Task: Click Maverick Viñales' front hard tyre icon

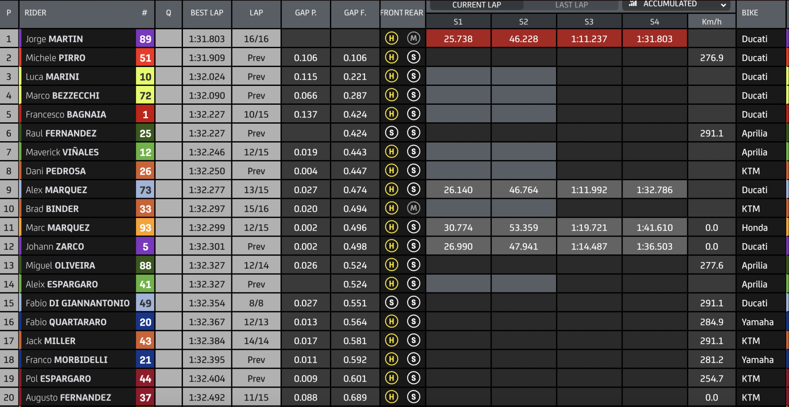Action: (391, 152)
